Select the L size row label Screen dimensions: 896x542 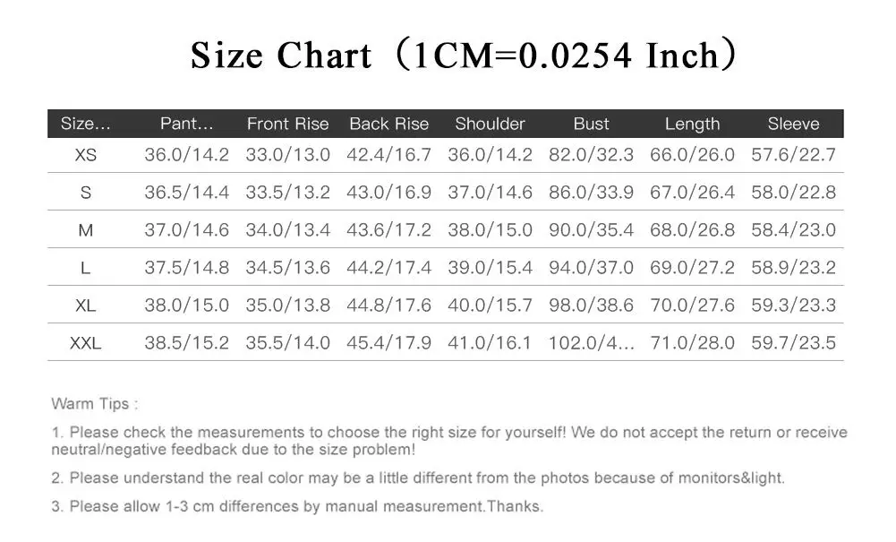pos(86,268)
